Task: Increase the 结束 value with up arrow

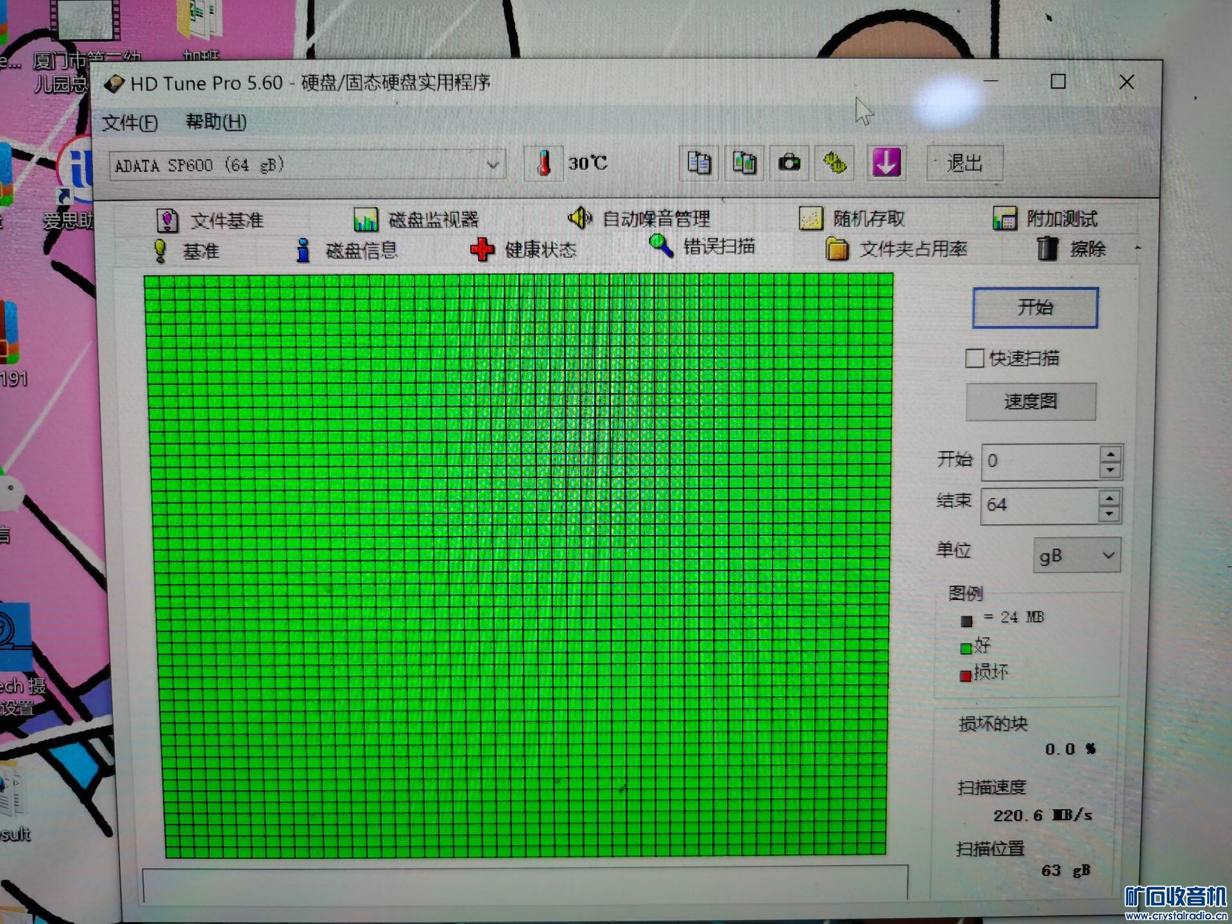Action: tap(1109, 499)
